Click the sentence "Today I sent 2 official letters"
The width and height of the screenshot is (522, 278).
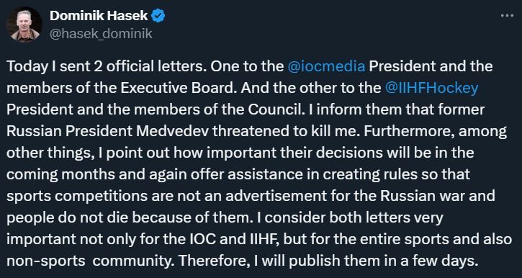pos(106,66)
